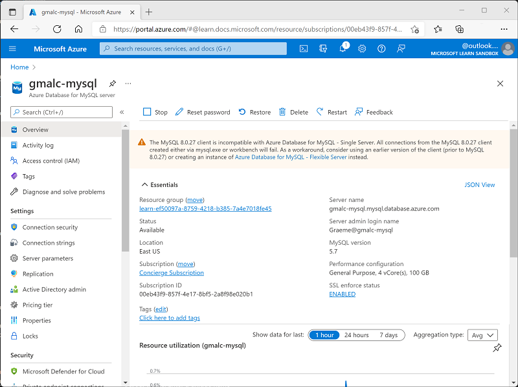
Task: Open the Aggregation type Avg dropdown
Action: (x=482, y=335)
